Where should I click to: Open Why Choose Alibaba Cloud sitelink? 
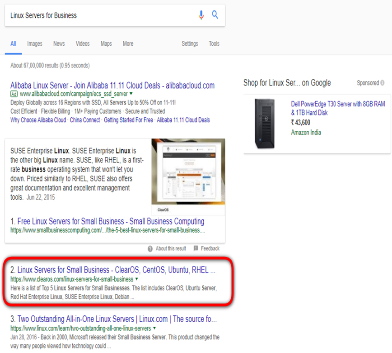tap(38, 120)
